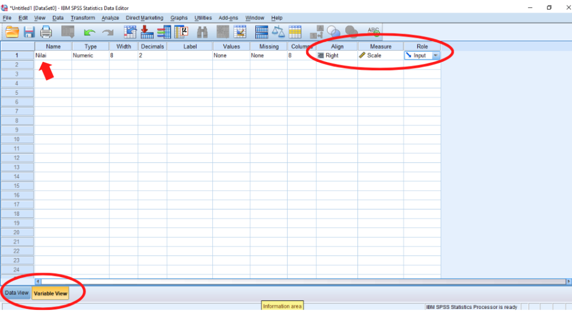Open the File menu
Image resolution: width=572 pixels, height=320 pixels.
point(7,18)
